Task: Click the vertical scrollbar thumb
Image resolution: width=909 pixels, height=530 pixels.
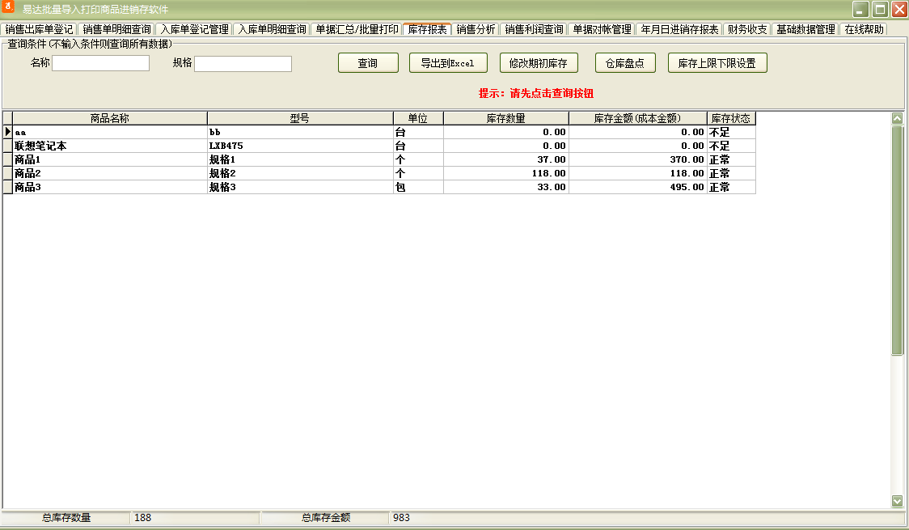Action: point(897,240)
